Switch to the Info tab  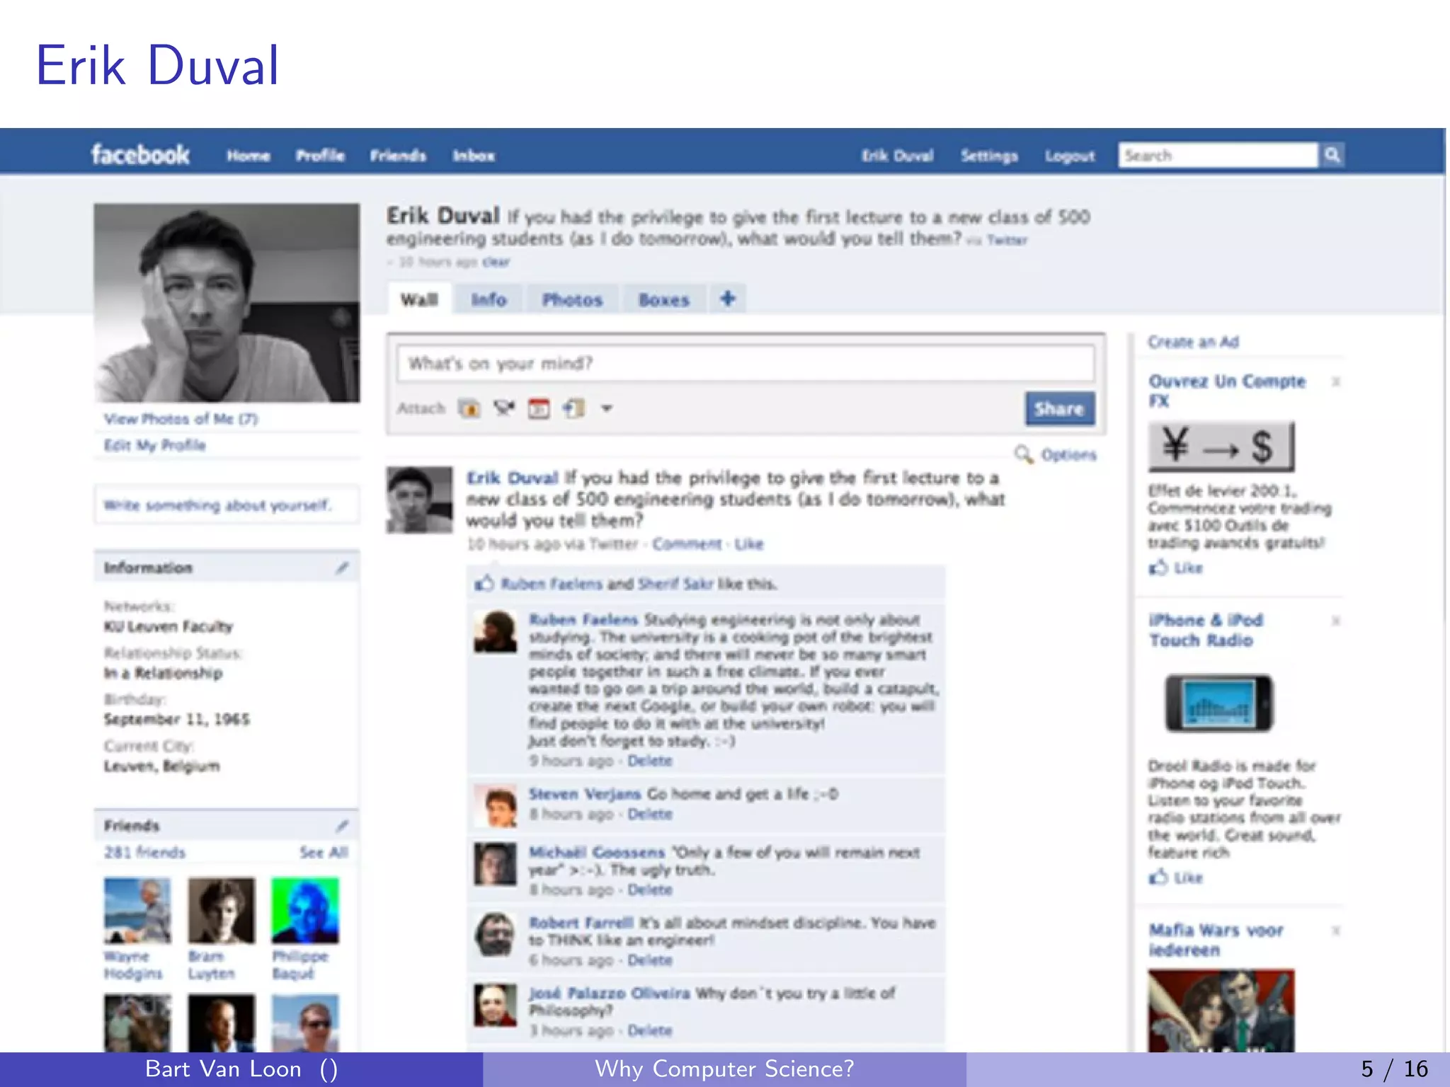489,300
